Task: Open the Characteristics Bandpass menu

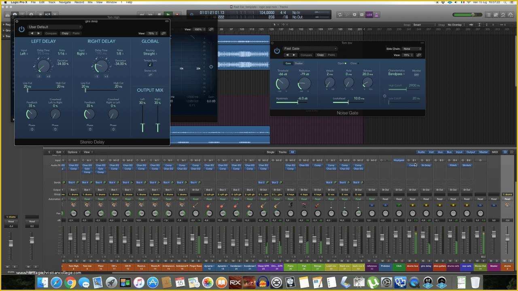Action: click(x=396, y=74)
